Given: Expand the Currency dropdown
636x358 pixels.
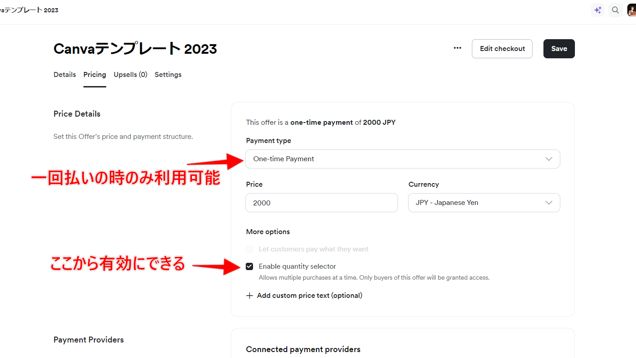Looking at the screenshot, I should (484, 203).
